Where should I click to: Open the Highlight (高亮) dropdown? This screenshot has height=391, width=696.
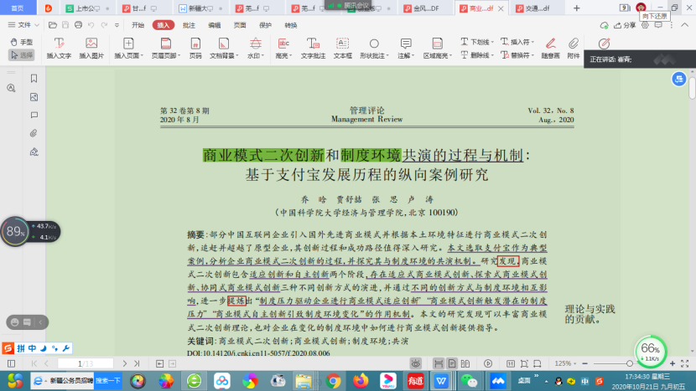pyautogui.click(x=283, y=48)
